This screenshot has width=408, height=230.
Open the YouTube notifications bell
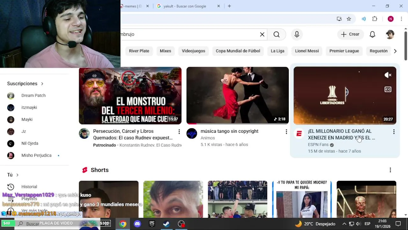(x=372, y=34)
